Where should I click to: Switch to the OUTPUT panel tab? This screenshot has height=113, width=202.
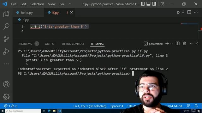point(50,44)
